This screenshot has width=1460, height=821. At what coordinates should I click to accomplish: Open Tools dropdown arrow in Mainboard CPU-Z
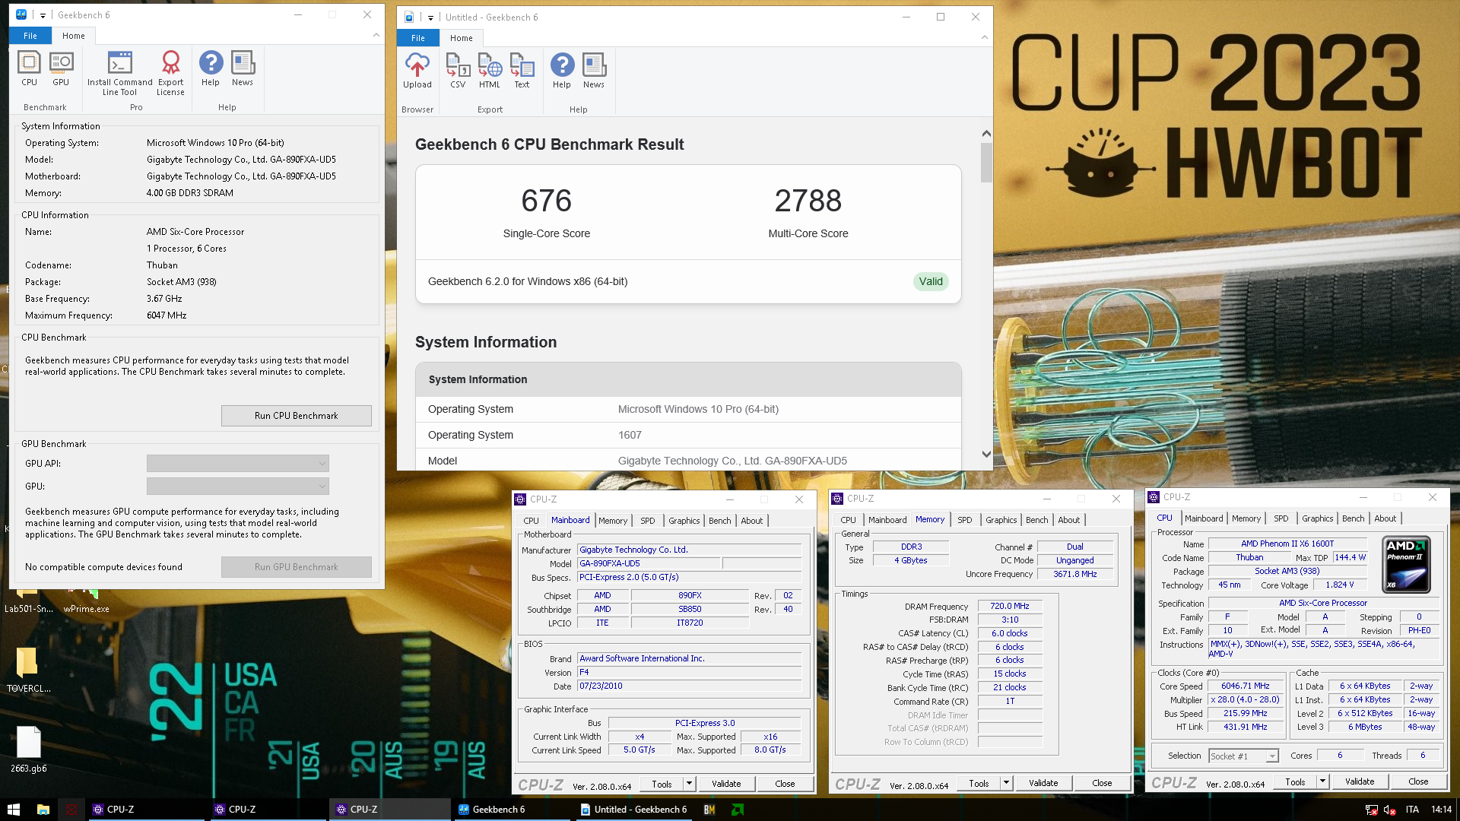[x=689, y=784]
